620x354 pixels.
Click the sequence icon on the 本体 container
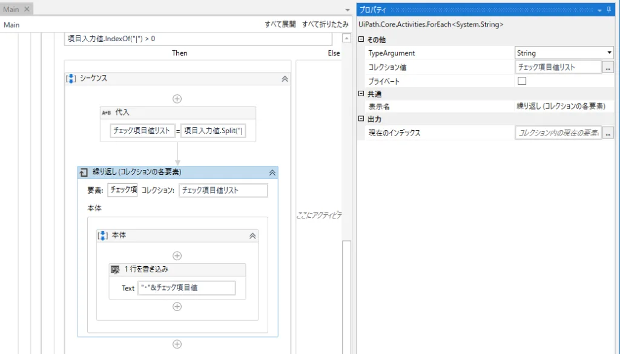click(103, 236)
